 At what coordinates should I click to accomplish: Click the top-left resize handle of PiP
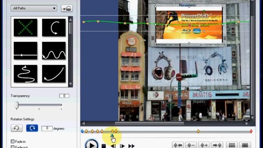click(x=155, y=7)
